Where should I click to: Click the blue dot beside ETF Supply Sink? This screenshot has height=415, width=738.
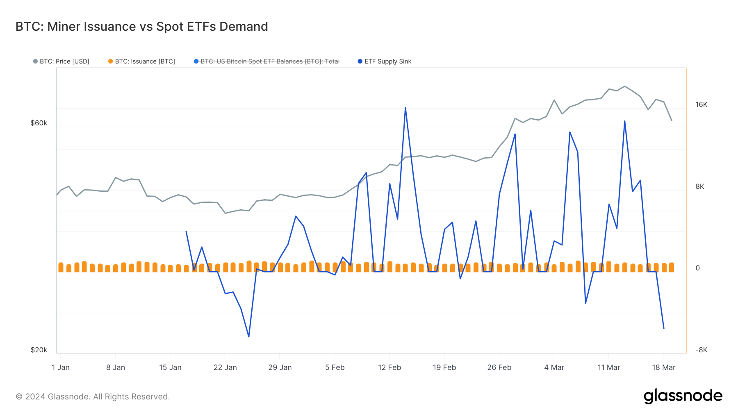360,61
